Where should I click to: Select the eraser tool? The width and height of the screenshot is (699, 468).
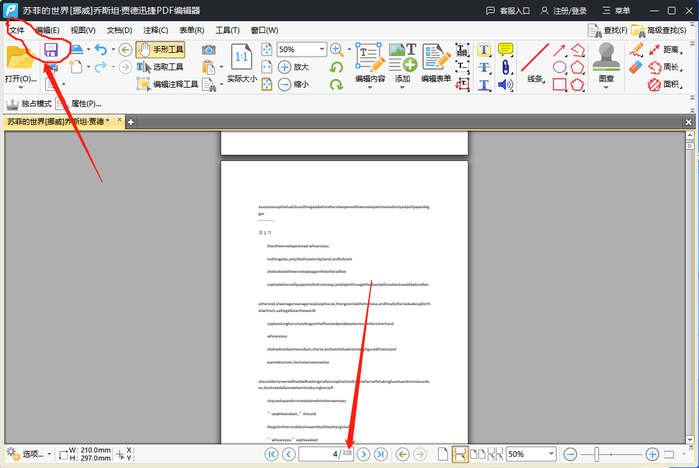636,67
